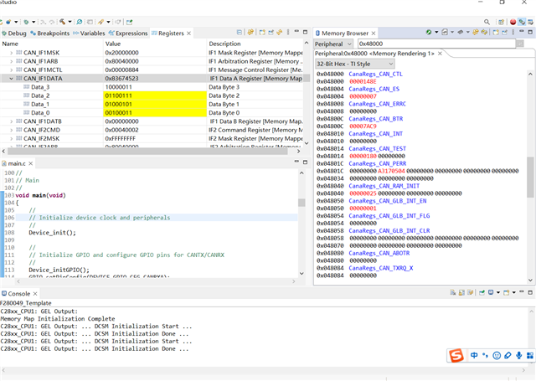Collapse the CAN_IF1DATA register tree node
Viewport: 536px width, 381px height.
pos(11,79)
